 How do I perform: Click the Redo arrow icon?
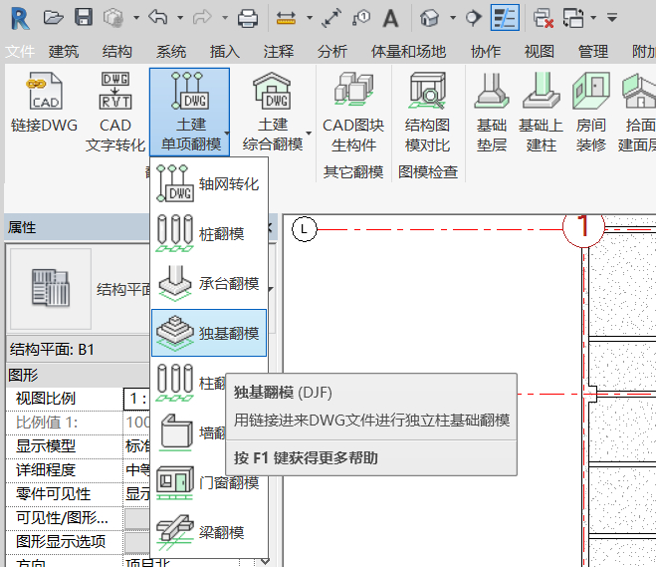coord(202,18)
